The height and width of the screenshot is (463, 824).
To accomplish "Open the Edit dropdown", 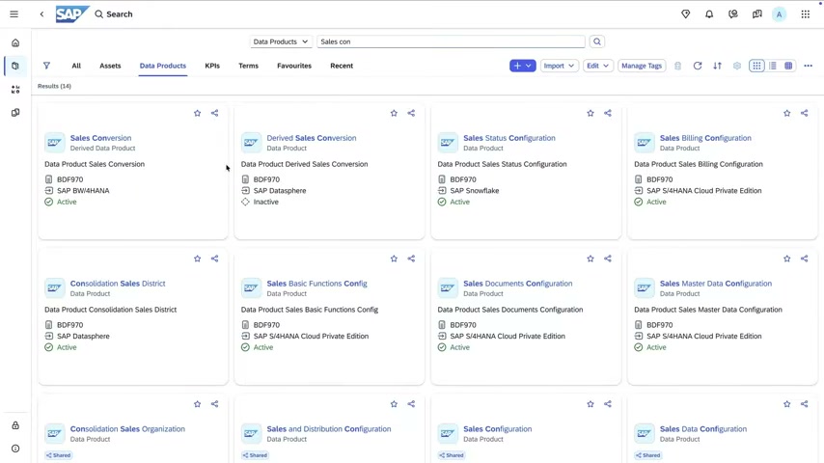I will point(598,66).
